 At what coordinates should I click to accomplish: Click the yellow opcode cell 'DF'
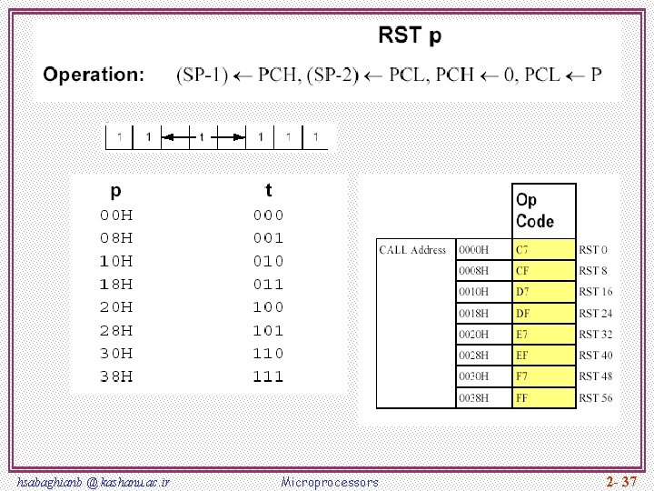(544, 313)
